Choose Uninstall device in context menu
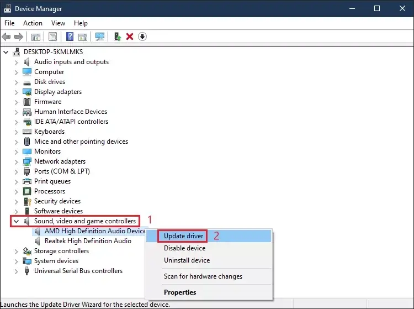 209,260
